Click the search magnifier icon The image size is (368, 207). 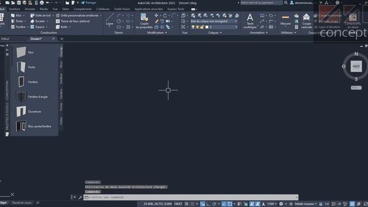[x=286, y=3]
